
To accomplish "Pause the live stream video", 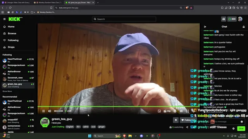I will 43,111.
